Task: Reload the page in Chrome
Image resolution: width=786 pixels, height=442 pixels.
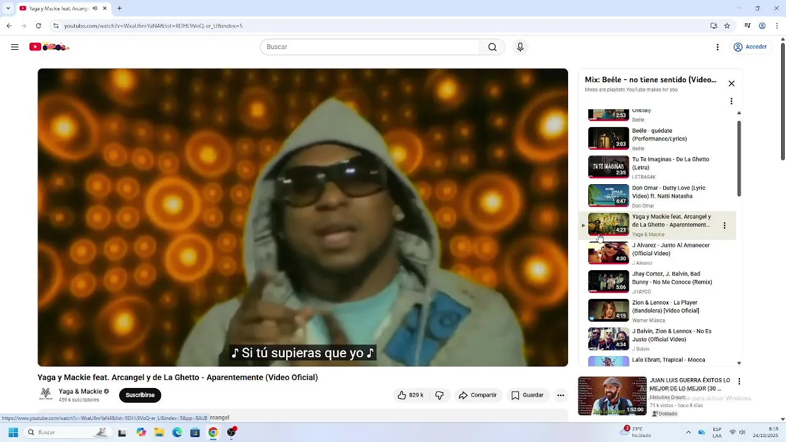Action: [x=38, y=26]
